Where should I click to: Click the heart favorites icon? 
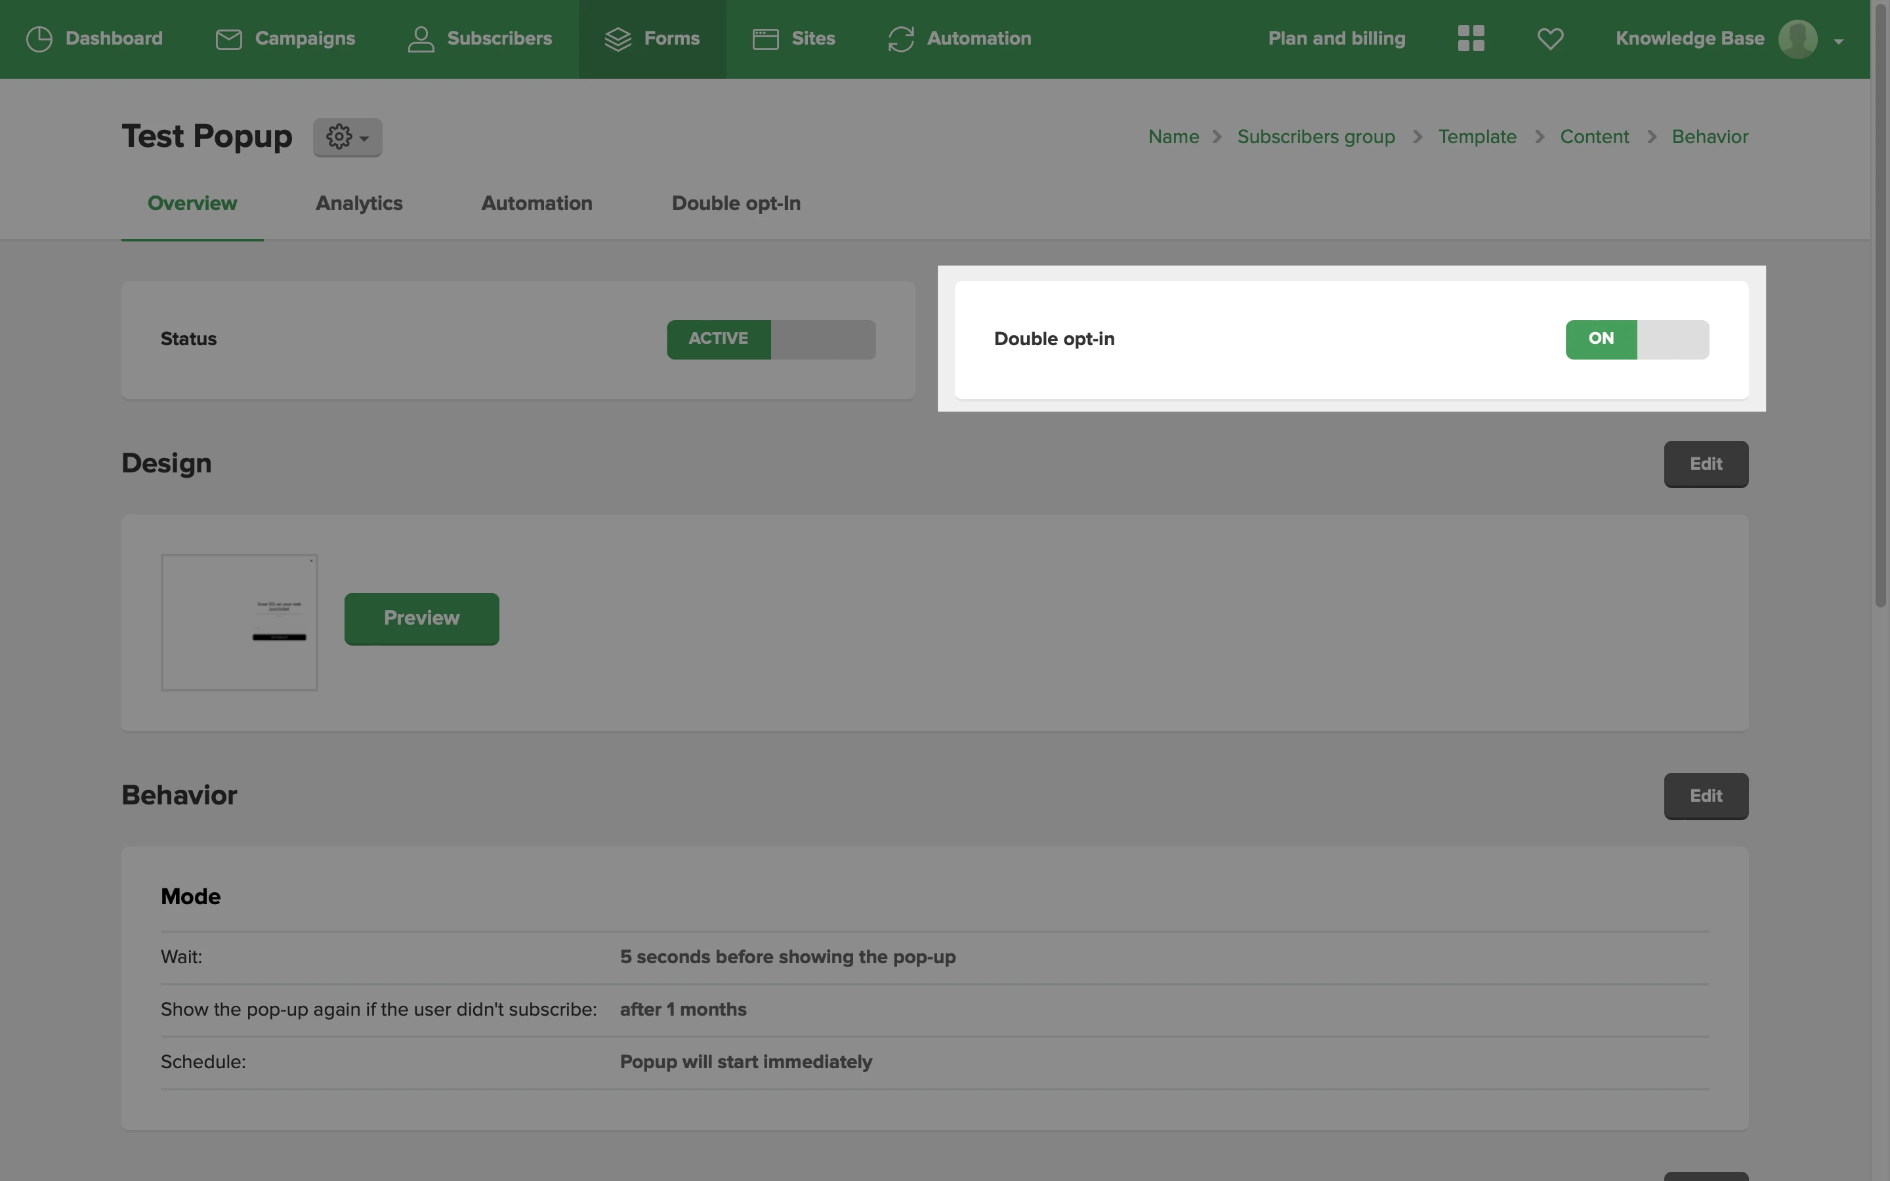pyautogui.click(x=1550, y=38)
